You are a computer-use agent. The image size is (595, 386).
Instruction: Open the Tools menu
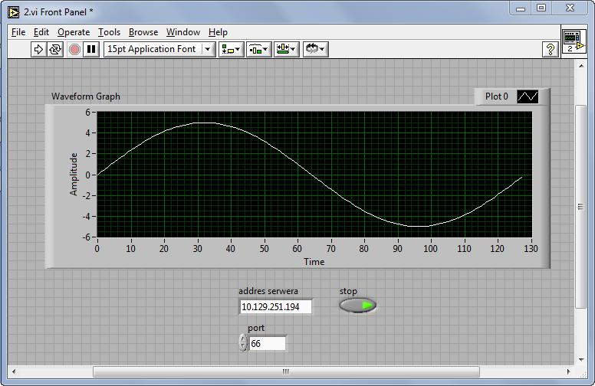click(110, 32)
